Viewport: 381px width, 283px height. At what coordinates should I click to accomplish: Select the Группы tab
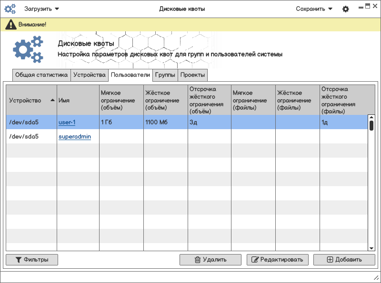(x=165, y=75)
